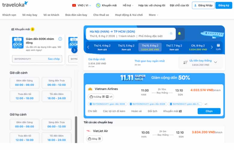
Task: Open Cho thuê xe menu item
Action: tap(101, 15)
